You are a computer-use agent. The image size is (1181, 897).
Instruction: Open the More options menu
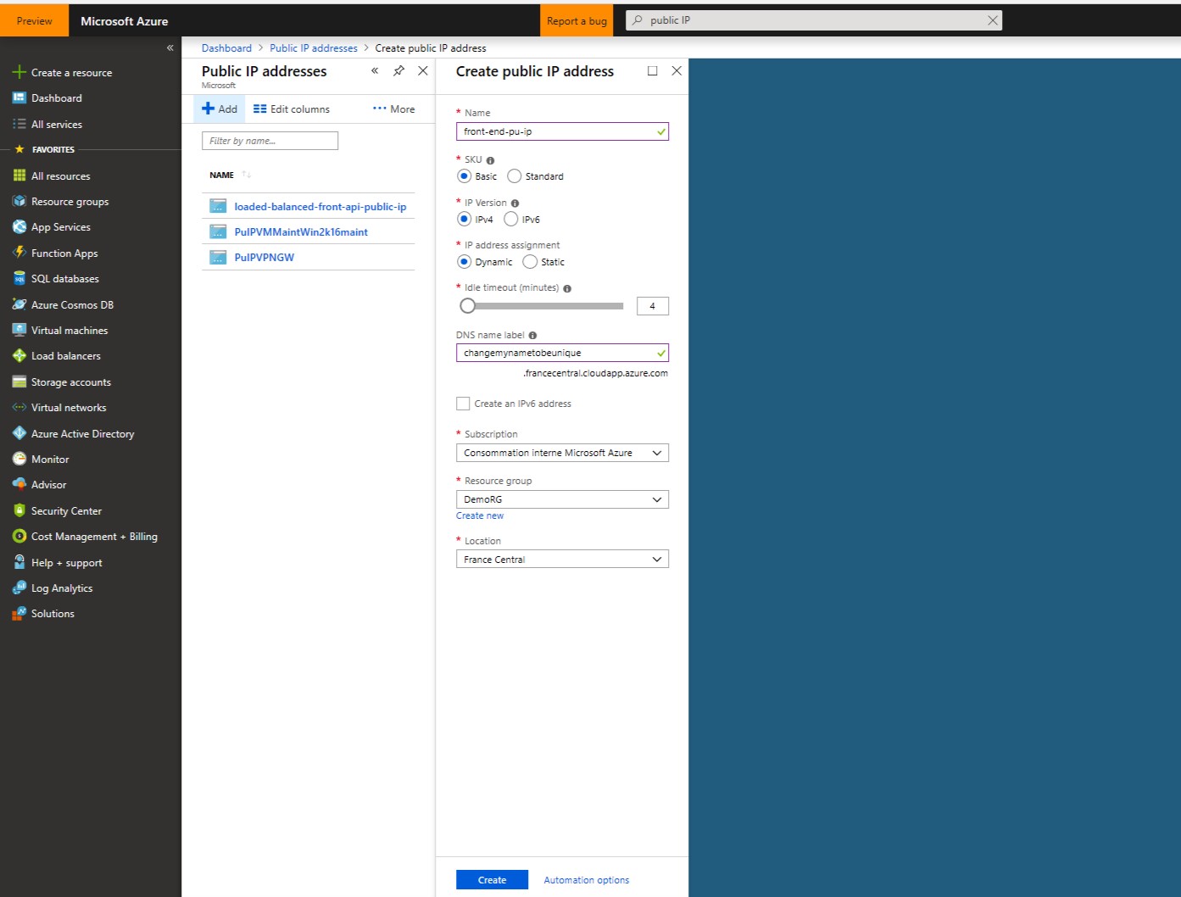click(x=394, y=109)
